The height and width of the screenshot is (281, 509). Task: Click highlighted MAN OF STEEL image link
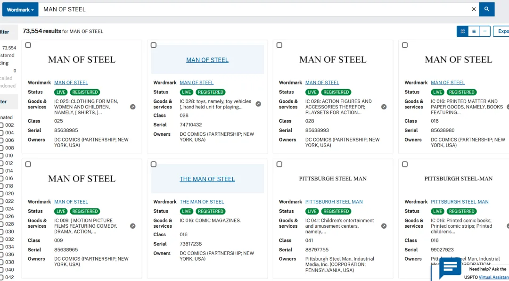(207, 60)
